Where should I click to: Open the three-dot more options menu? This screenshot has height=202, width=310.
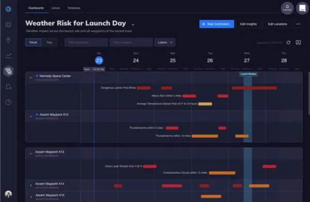click(x=298, y=24)
